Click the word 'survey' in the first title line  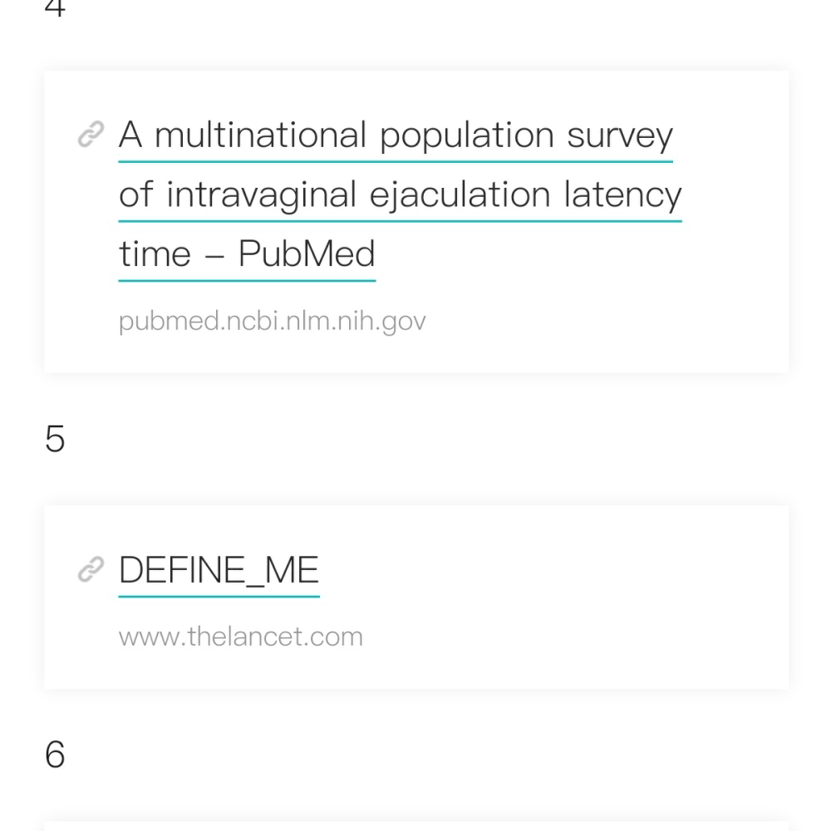click(x=620, y=135)
